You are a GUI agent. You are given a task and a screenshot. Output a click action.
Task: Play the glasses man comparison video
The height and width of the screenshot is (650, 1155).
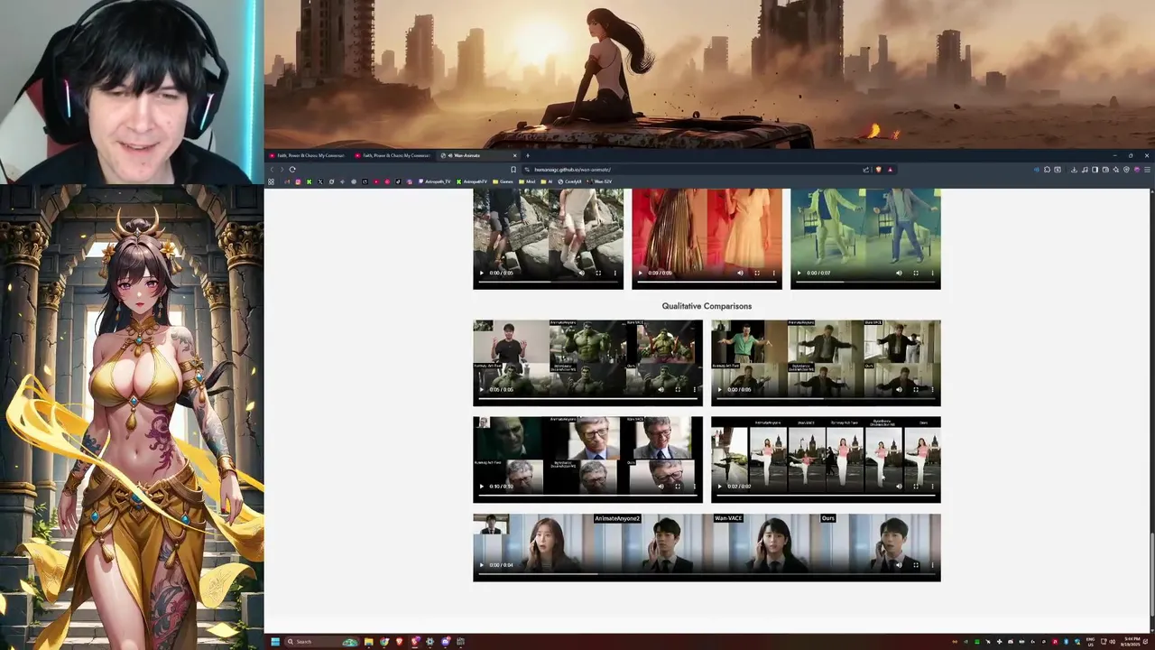click(481, 486)
